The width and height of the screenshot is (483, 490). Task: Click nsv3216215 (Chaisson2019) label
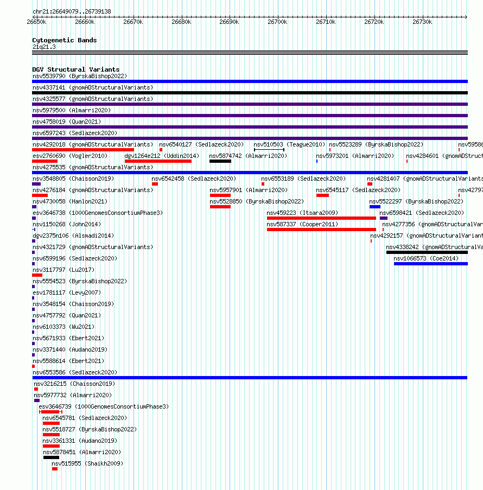click(74, 384)
